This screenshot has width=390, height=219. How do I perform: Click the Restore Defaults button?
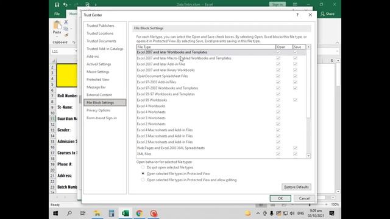tap(296, 187)
